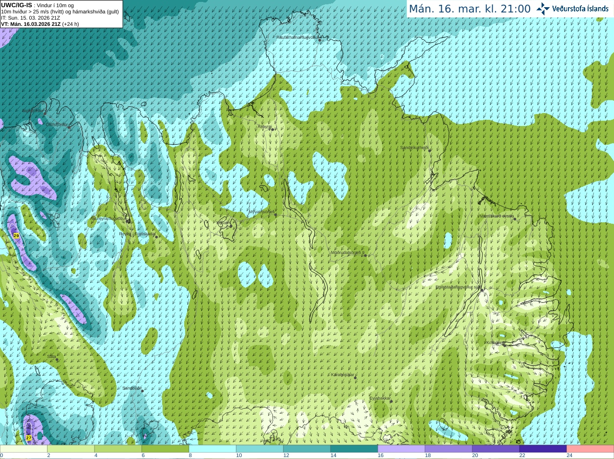Click the 16–18 m/s lilac legend swatch
Screen dimensions: 614x459
[x=401, y=449]
